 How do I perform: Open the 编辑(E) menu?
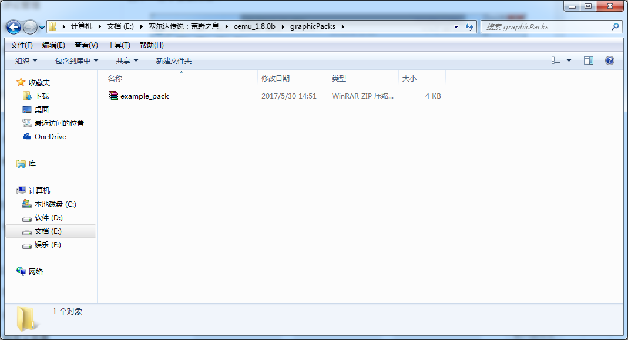point(53,45)
